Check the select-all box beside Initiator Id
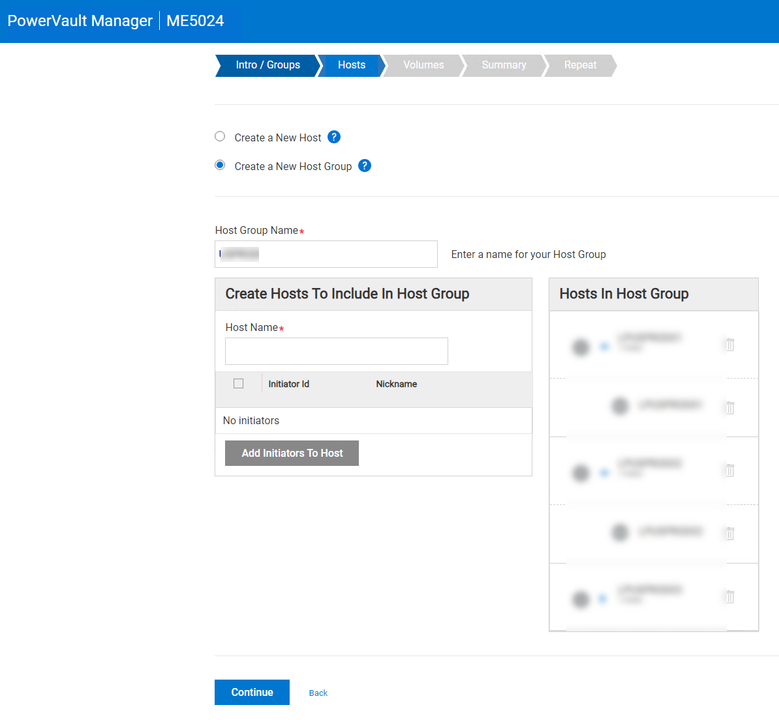 [x=239, y=384]
